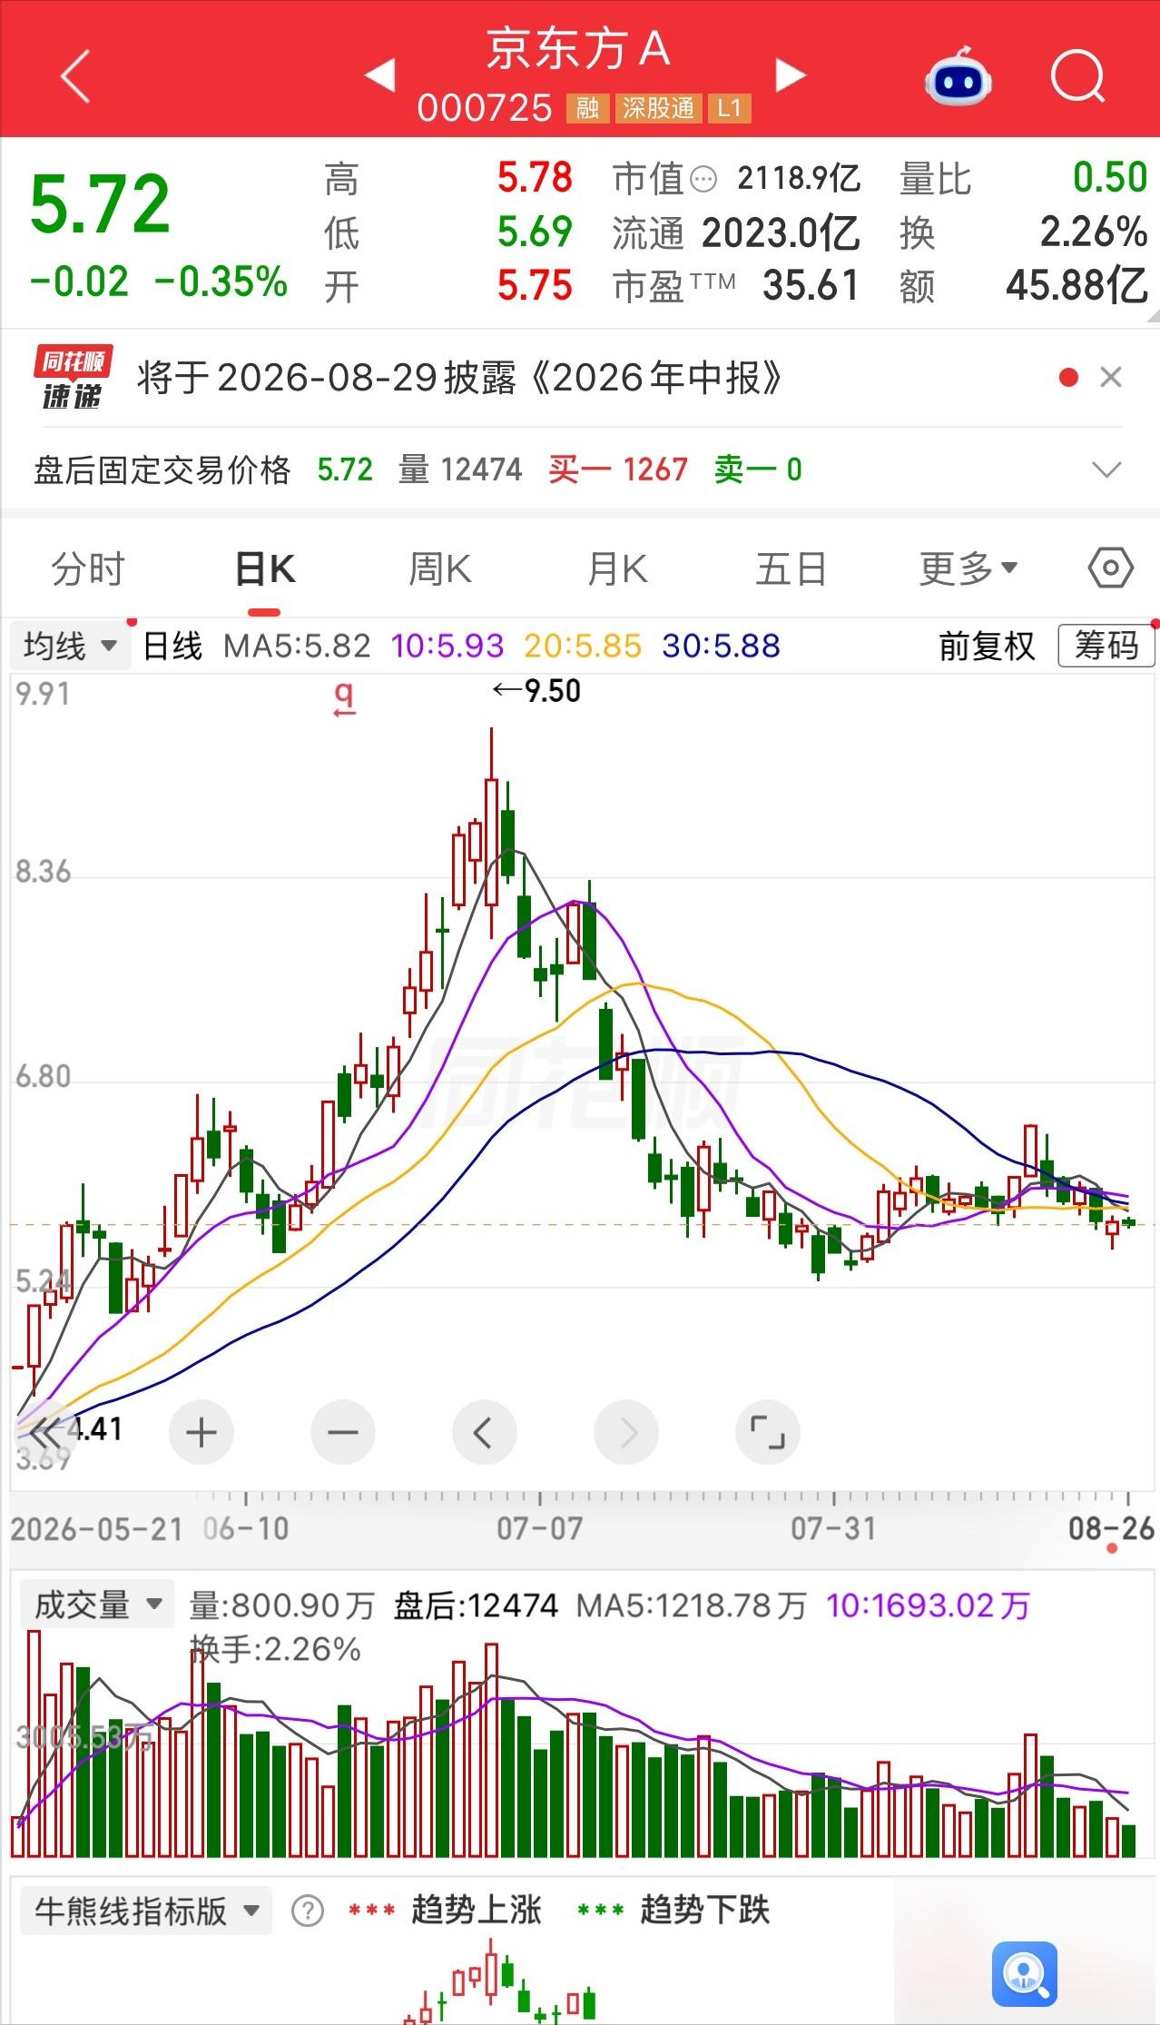
Task: Move chart right with the chevron button
Action: click(626, 1433)
